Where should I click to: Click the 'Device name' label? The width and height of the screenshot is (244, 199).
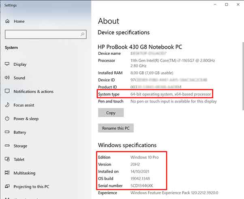point(109,53)
